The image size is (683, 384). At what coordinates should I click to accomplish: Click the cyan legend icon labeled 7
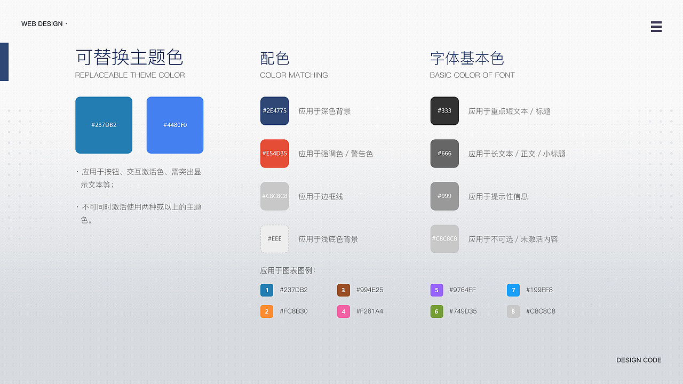coord(513,290)
